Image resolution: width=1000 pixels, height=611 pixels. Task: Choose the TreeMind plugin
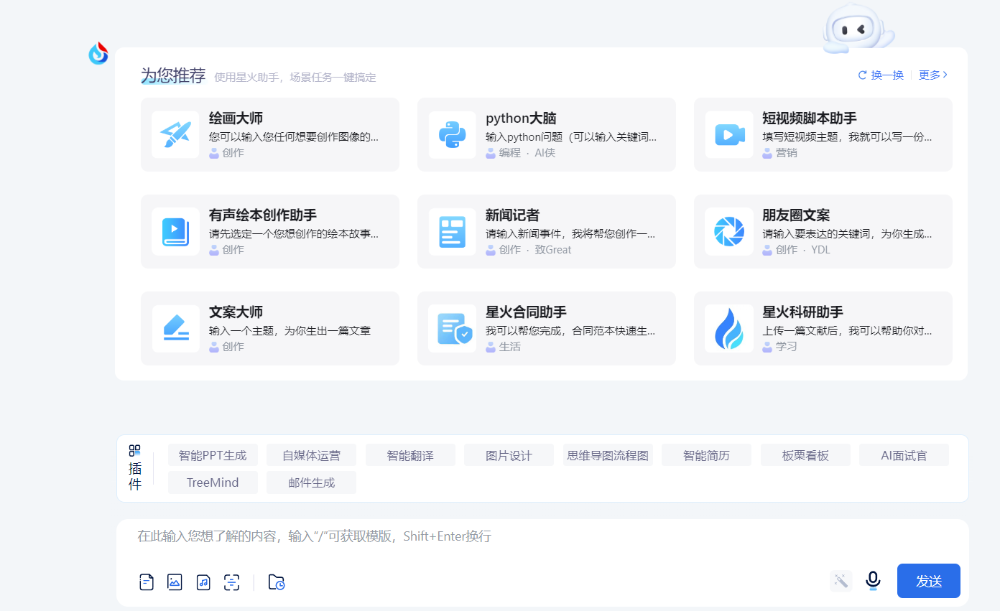213,482
